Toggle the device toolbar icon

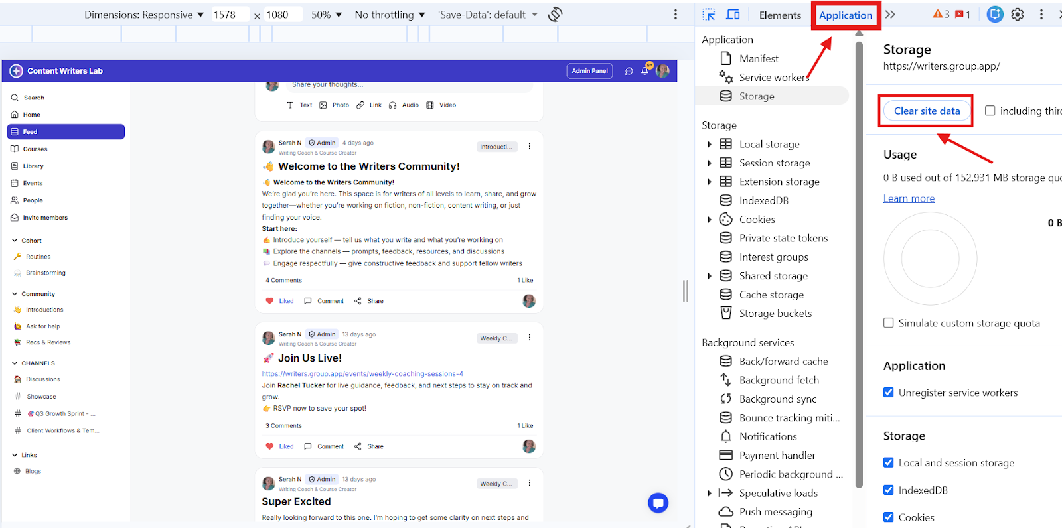click(733, 15)
